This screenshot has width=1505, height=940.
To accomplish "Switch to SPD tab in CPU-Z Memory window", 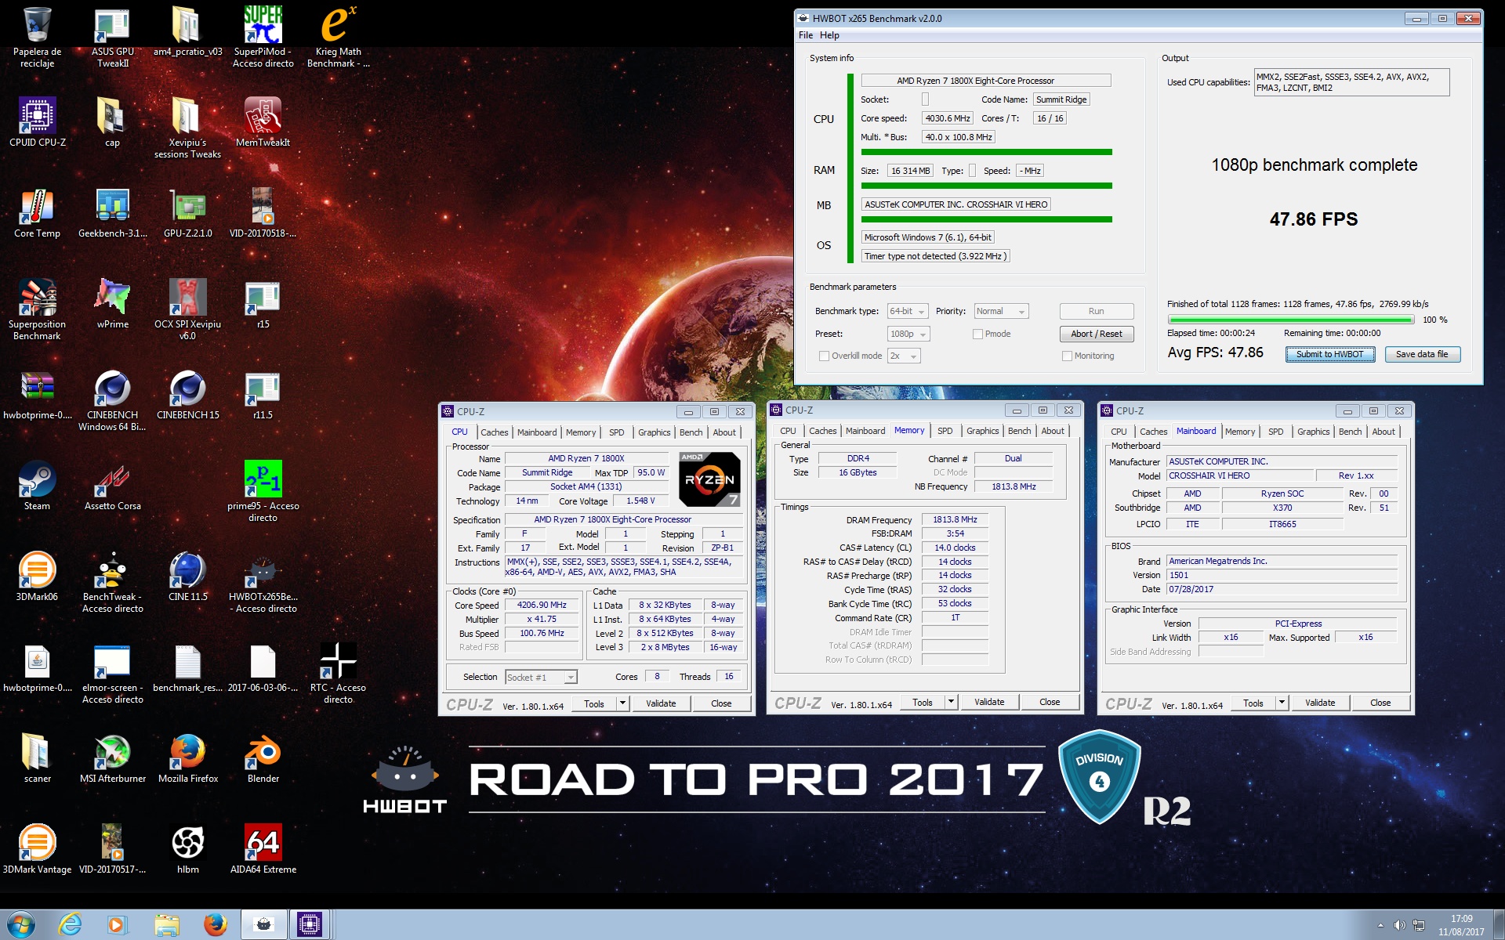I will (x=945, y=431).
